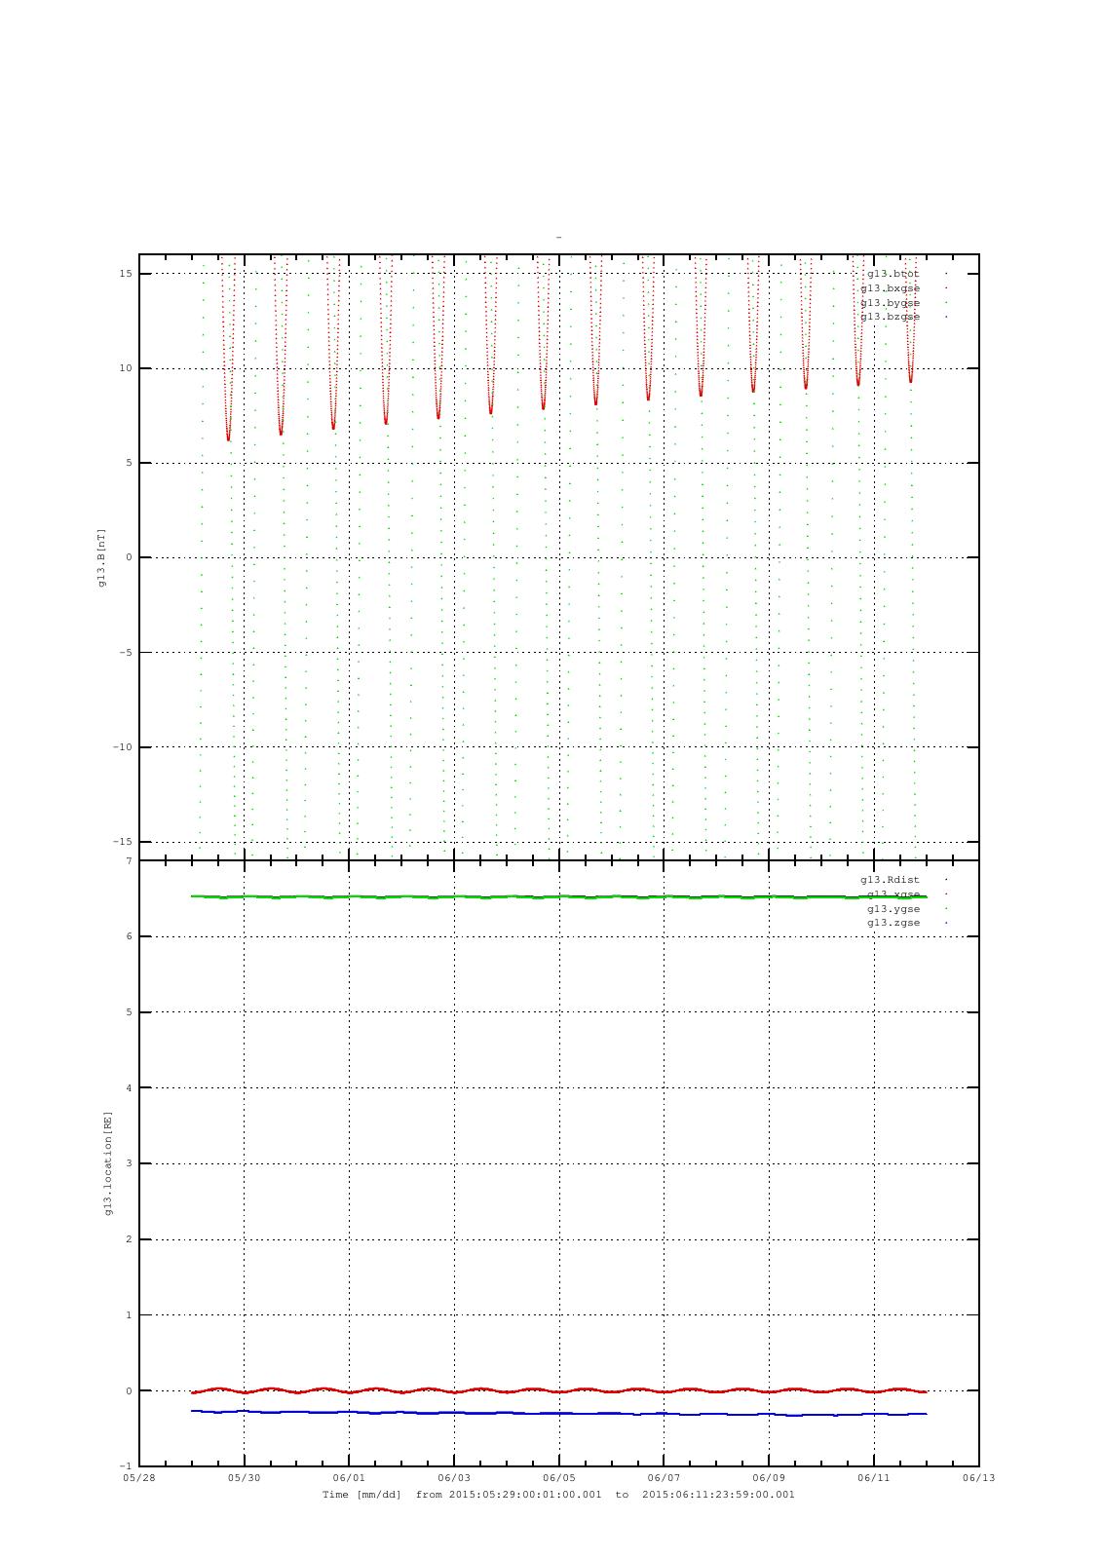Click the g13.Rdist legend entry

point(890,880)
